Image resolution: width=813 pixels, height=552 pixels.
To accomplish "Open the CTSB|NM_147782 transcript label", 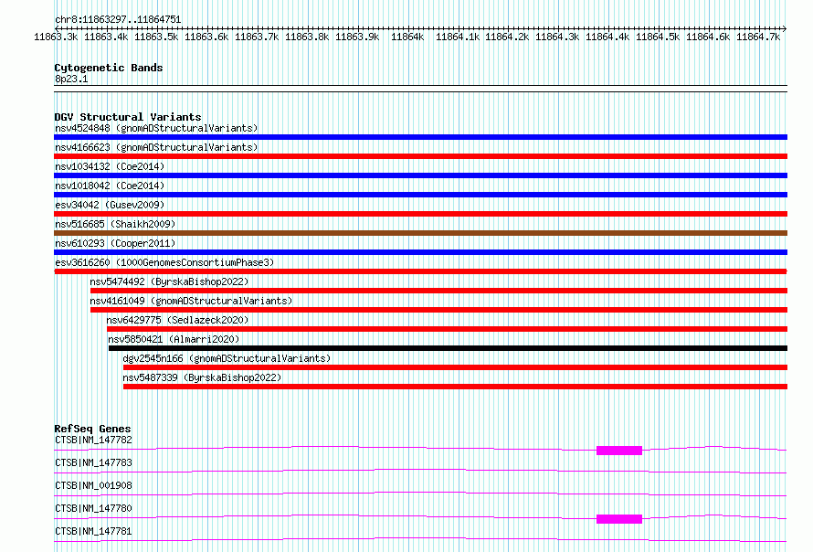I will point(93,440).
